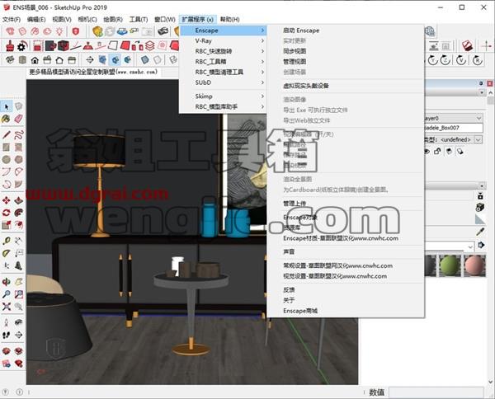
Task: Toggle the entity lock icon
Action: click(x=437, y=152)
